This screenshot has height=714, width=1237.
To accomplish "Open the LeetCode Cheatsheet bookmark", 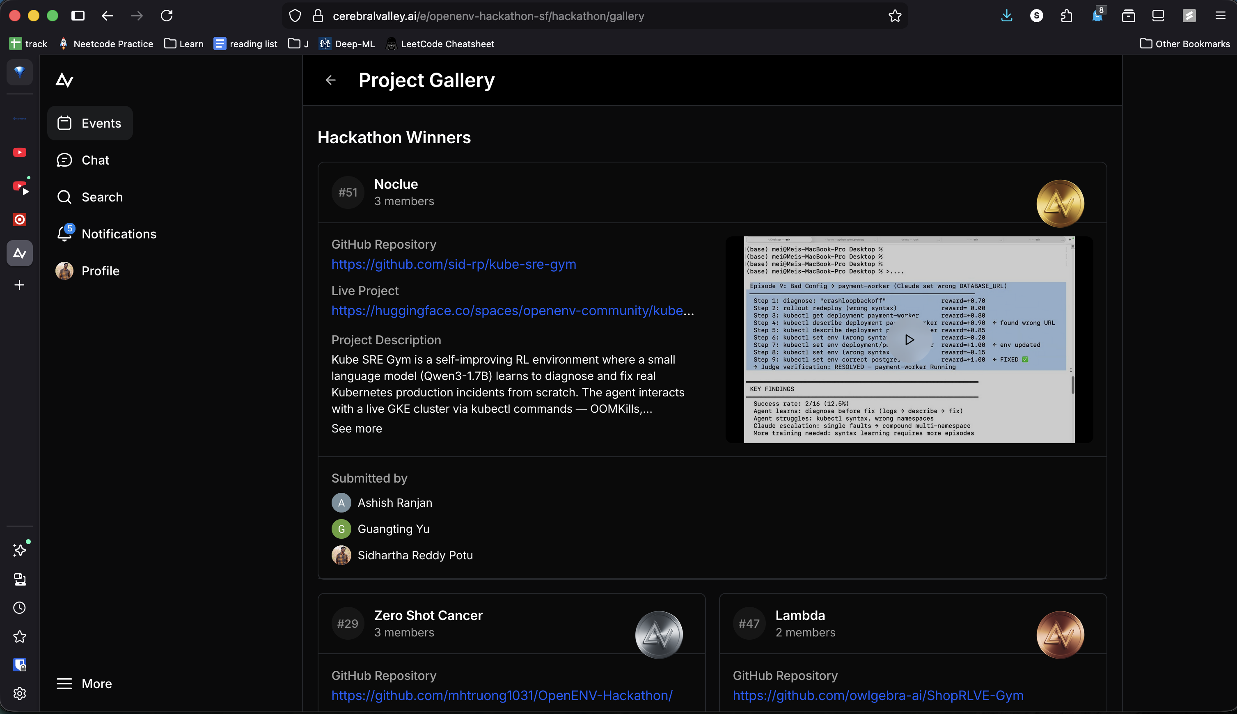I will (x=440, y=43).
